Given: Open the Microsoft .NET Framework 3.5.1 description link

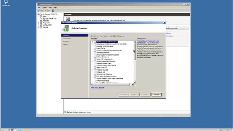Looking at the screenshot, I should 148,41.
